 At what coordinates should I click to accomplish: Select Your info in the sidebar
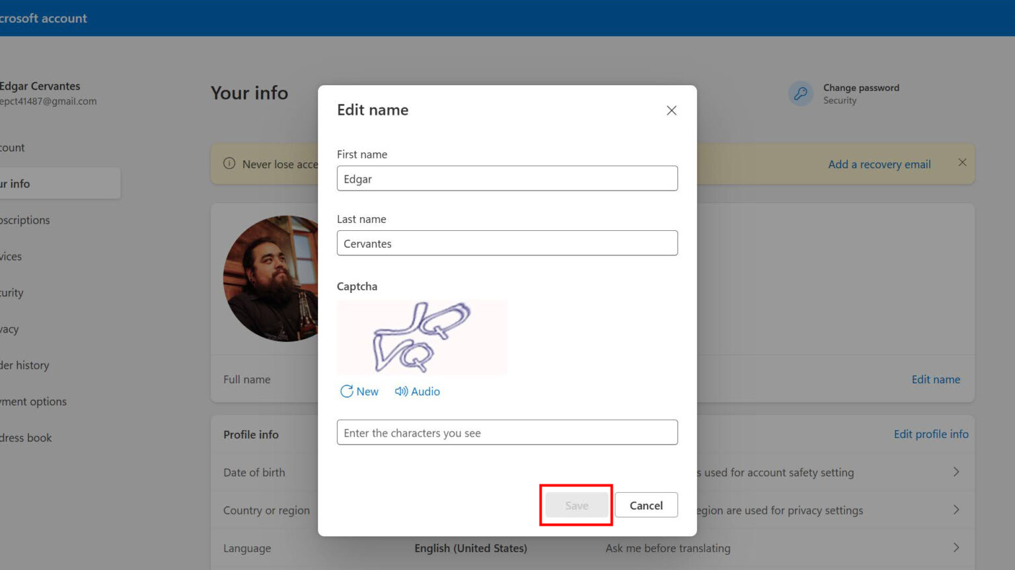[59, 183]
